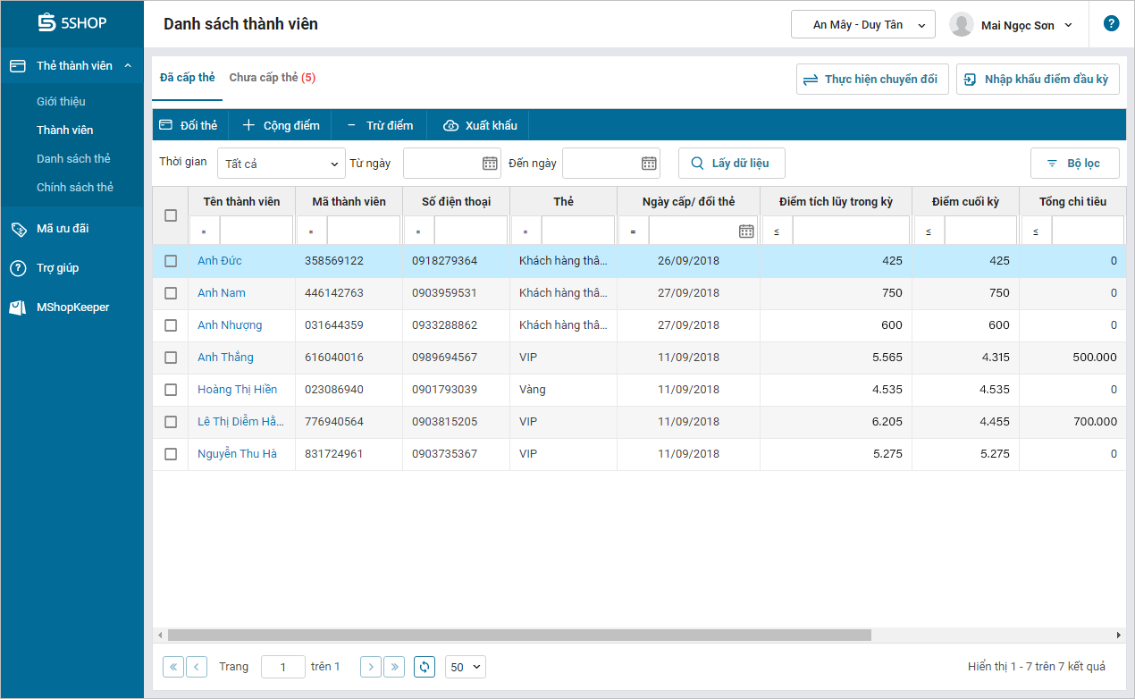The image size is (1135, 699).
Task: Open 'Danh sách thẻ' in the sidebar
Action: point(73,159)
